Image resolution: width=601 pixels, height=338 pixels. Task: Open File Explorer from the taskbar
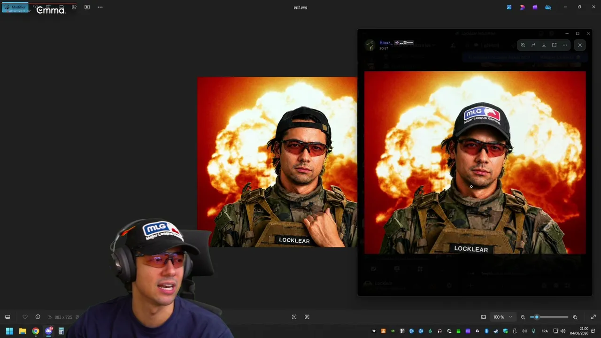coord(23,331)
